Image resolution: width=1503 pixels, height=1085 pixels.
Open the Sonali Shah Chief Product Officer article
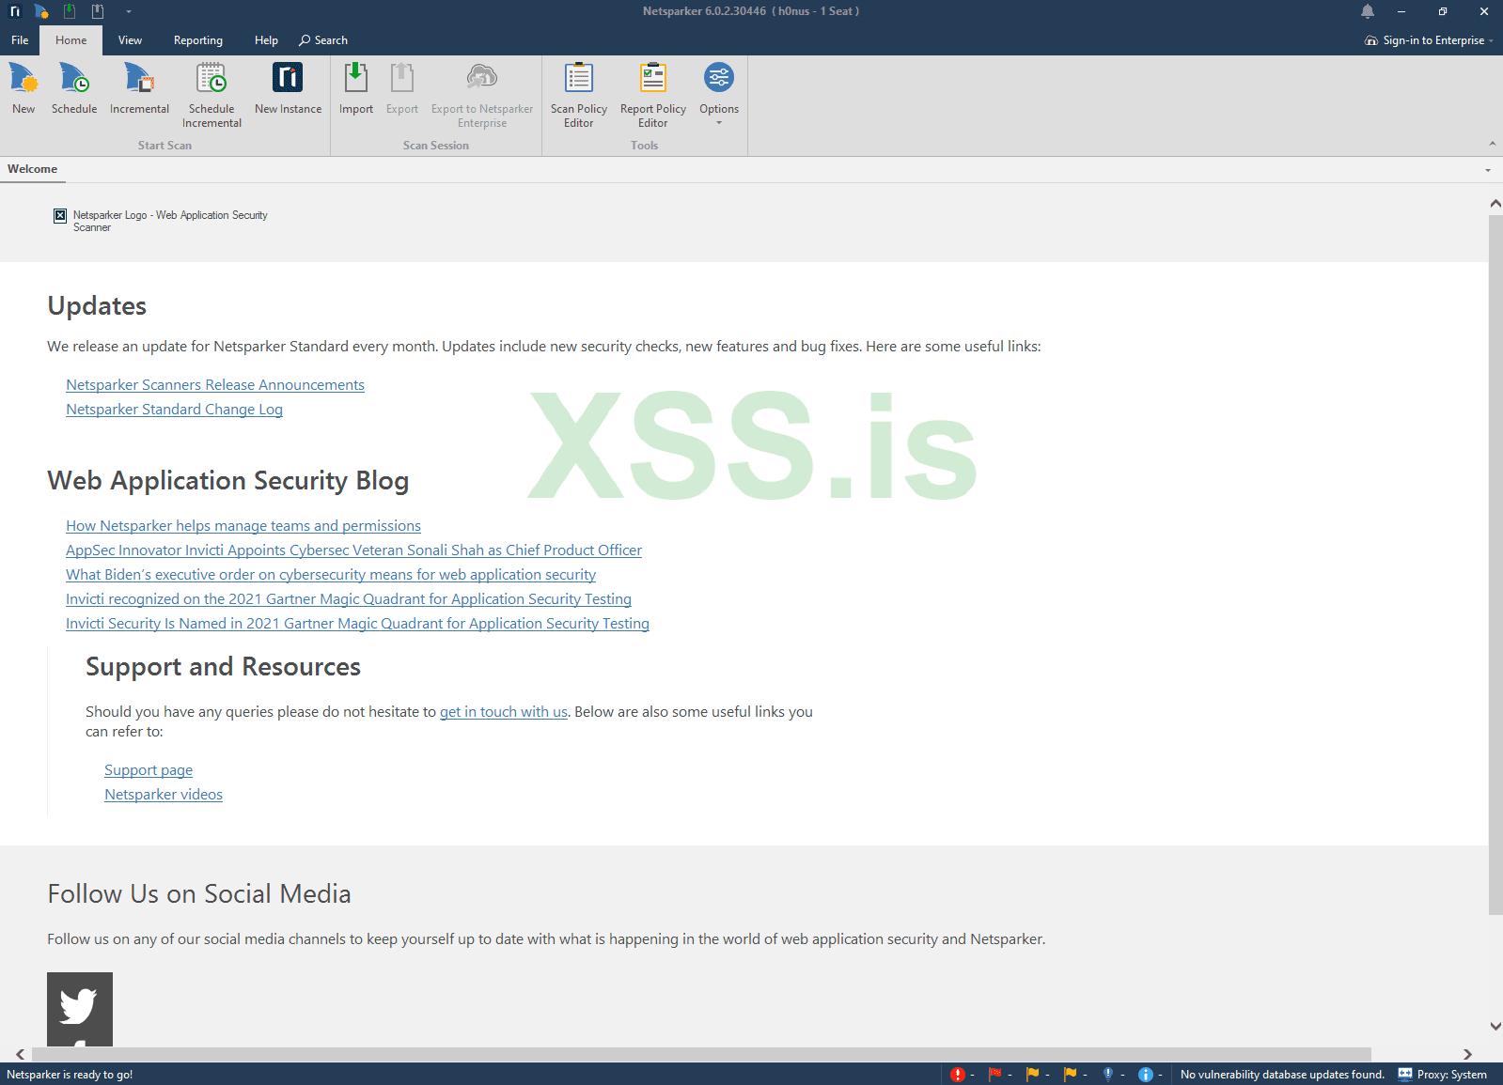(353, 550)
